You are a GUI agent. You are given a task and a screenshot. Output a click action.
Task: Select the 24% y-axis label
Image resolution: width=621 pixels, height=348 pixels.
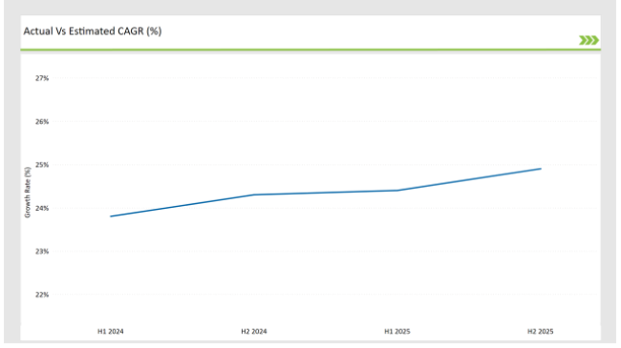(x=42, y=209)
